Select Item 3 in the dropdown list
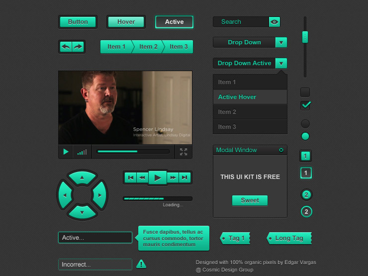The height and width of the screenshot is (276, 368). tap(250, 127)
